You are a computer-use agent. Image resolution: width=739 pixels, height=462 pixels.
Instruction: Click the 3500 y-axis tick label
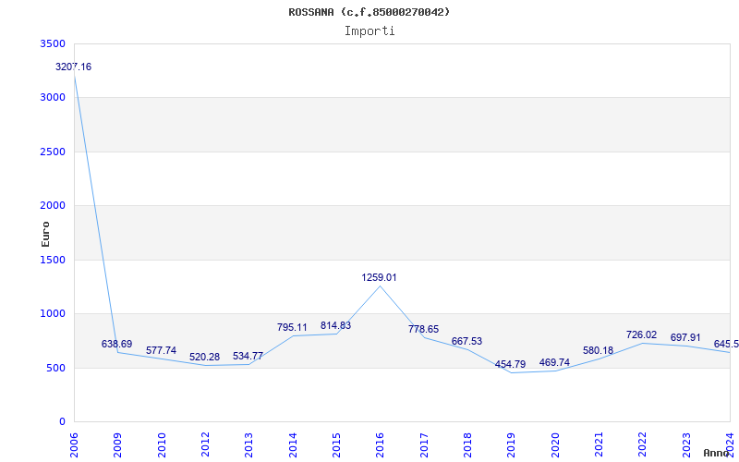coord(54,43)
